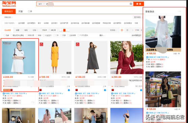Switch to the 天猫 tab
The width and height of the screenshot is (188, 123).
pyautogui.click(x=20, y=11)
